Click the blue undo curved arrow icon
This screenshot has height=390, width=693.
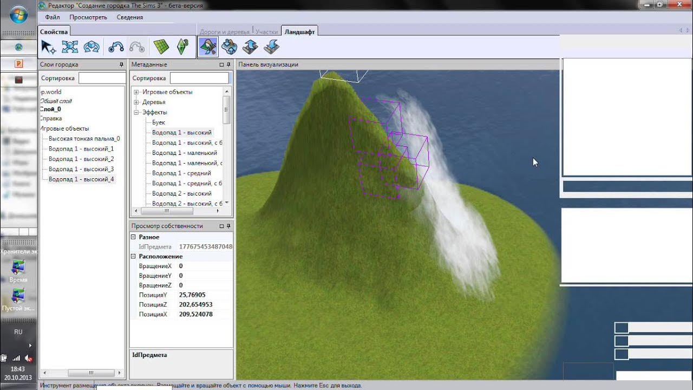pyautogui.click(x=116, y=47)
